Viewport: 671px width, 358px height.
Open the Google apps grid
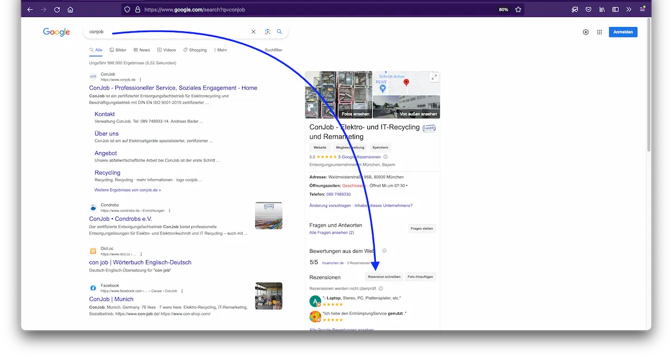599,32
